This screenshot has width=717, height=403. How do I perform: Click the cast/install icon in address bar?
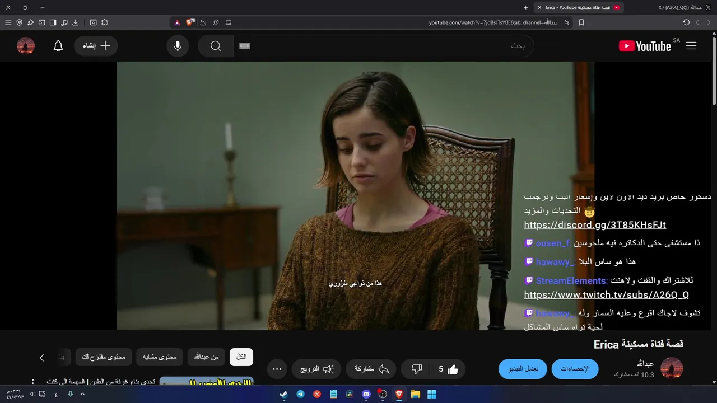tap(228, 22)
